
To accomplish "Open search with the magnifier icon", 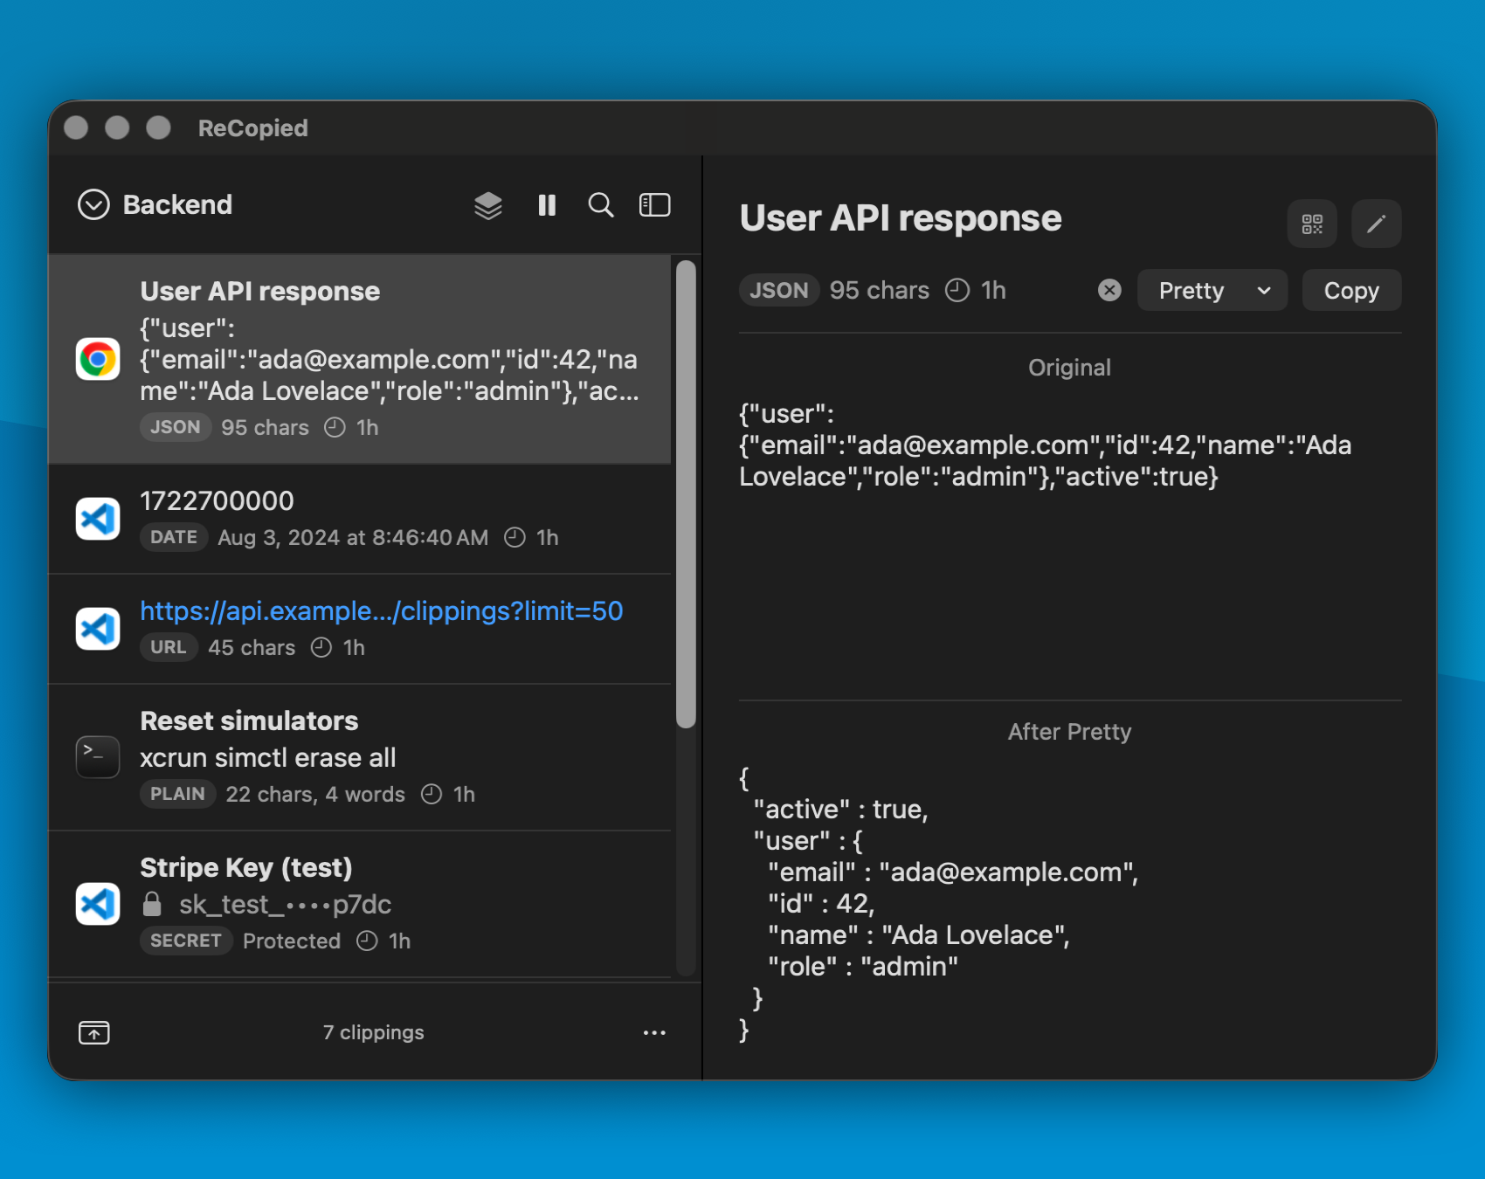I will click(601, 205).
